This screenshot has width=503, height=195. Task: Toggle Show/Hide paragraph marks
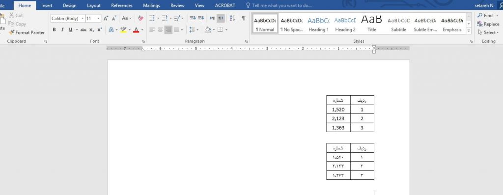click(x=244, y=18)
